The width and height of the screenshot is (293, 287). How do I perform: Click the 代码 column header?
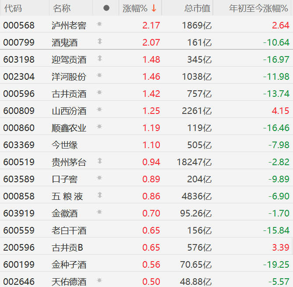click(12, 8)
